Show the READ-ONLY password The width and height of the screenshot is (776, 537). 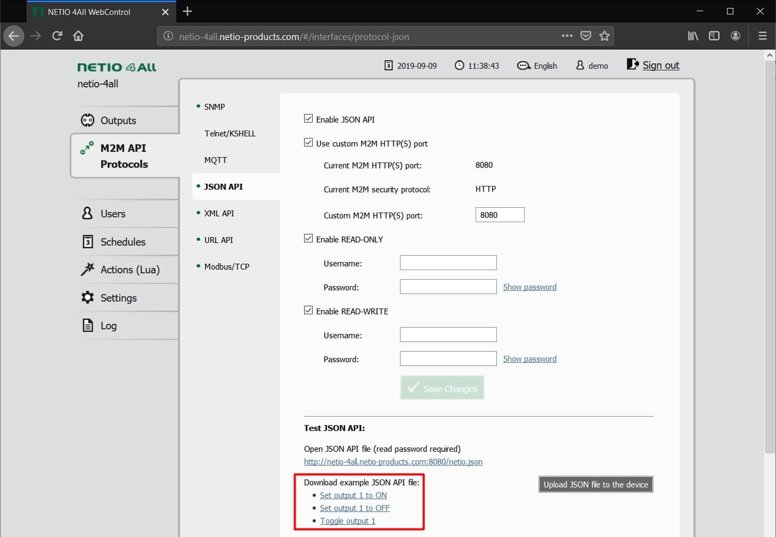pos(530,287)
